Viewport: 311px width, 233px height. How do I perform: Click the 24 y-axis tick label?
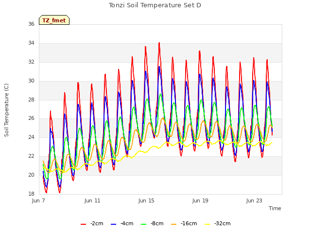click(x=31, y=137)
